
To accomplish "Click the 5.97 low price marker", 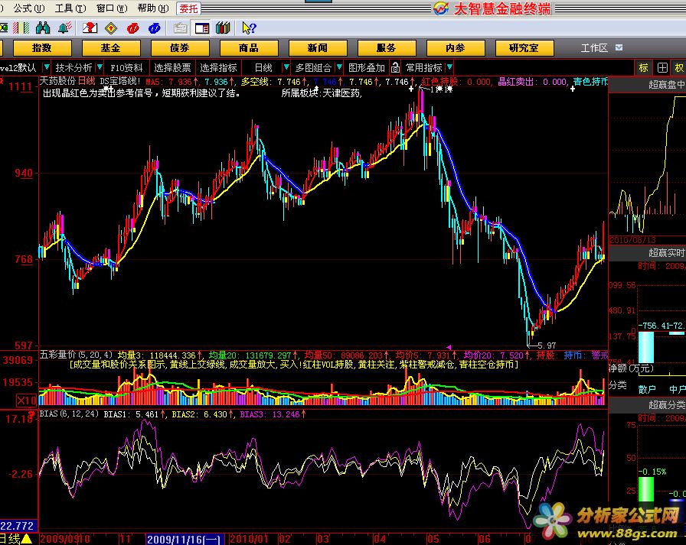I will pyautogui.click(x=547, y=345).
